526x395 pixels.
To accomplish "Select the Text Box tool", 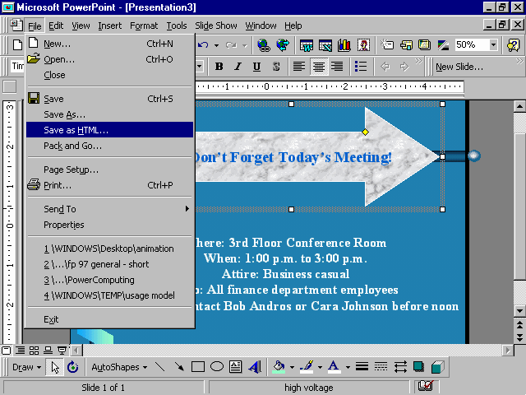I will tap(236, 367).
